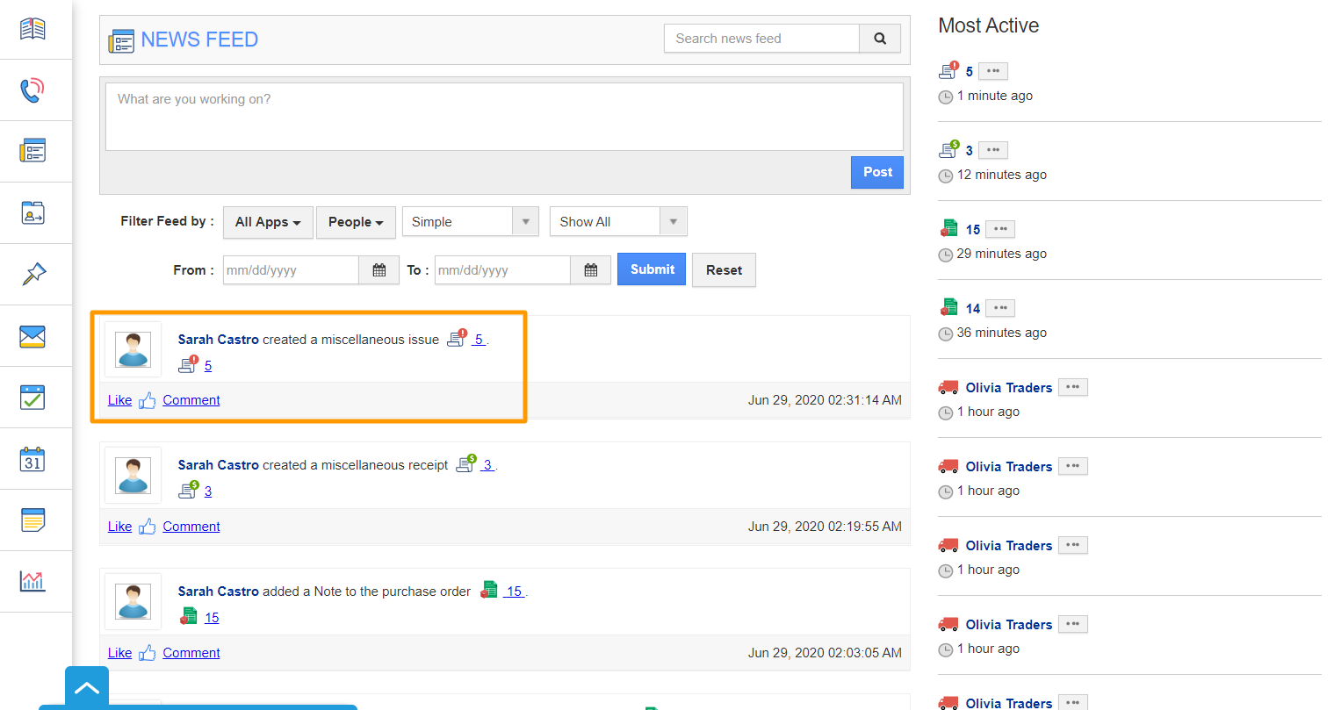
Task: Like the miscellaneous receipt post
Action: [x=120, y=527]
